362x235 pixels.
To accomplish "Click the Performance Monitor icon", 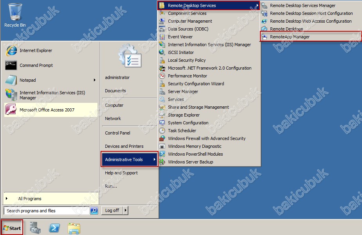I will (x=162, y=75).
